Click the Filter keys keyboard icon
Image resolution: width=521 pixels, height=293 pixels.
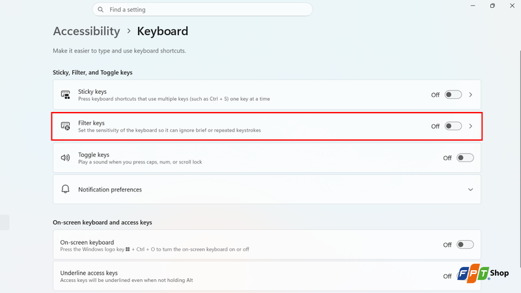pos(66,126)
